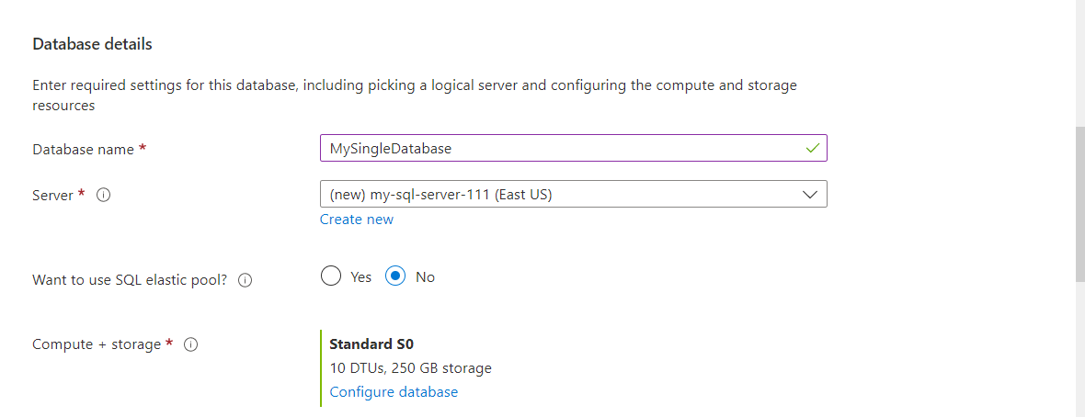Click the Standard S0 tier heading
1085x417 pixels.
click(x=371, y=344)
